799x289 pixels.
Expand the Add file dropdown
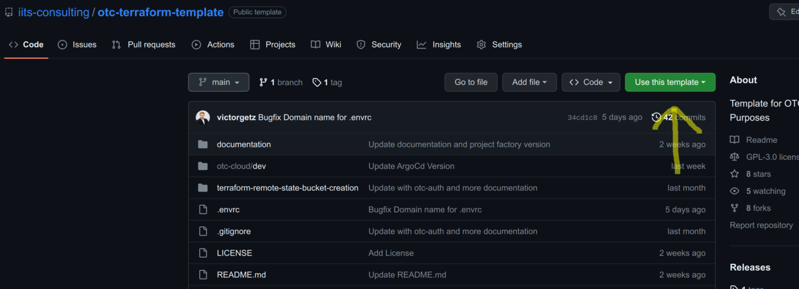coord(529,82)
